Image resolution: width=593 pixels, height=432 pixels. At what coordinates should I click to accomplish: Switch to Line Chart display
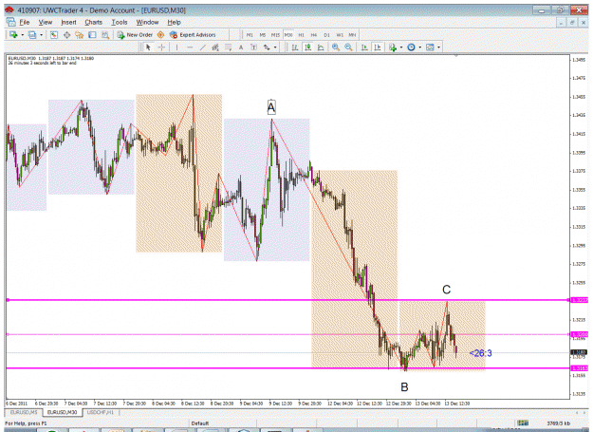tap(321, 47)
